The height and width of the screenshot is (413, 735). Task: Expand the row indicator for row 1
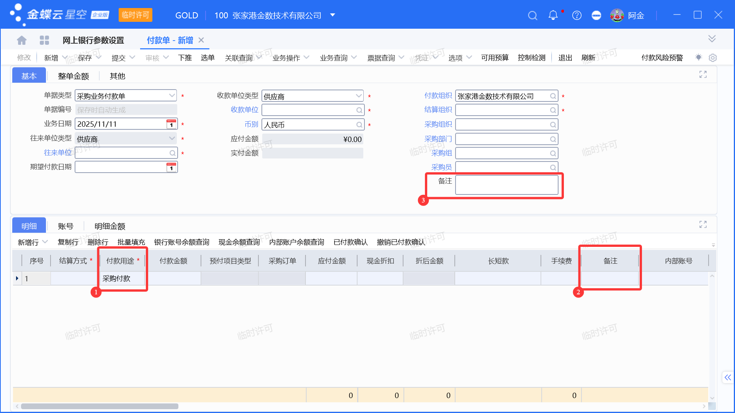(x=17, y=278)
